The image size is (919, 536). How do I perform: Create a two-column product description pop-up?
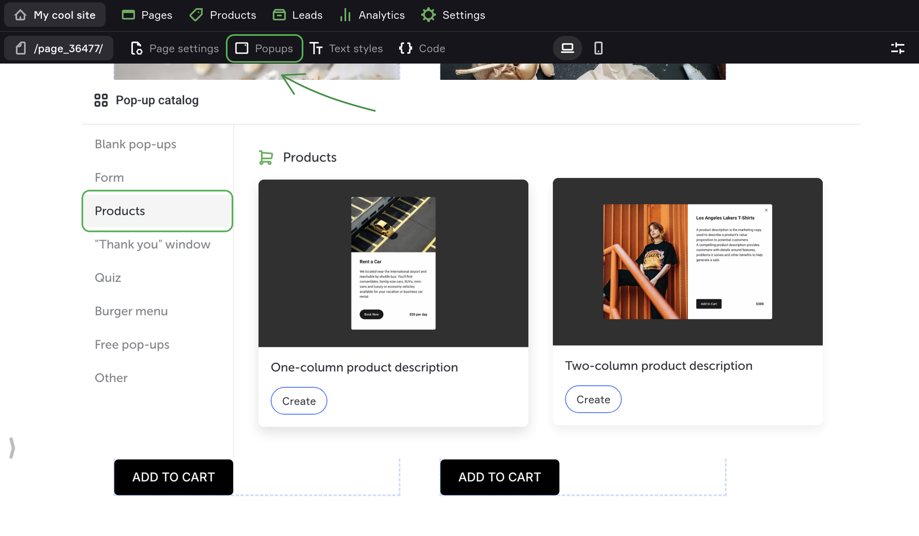593,399
